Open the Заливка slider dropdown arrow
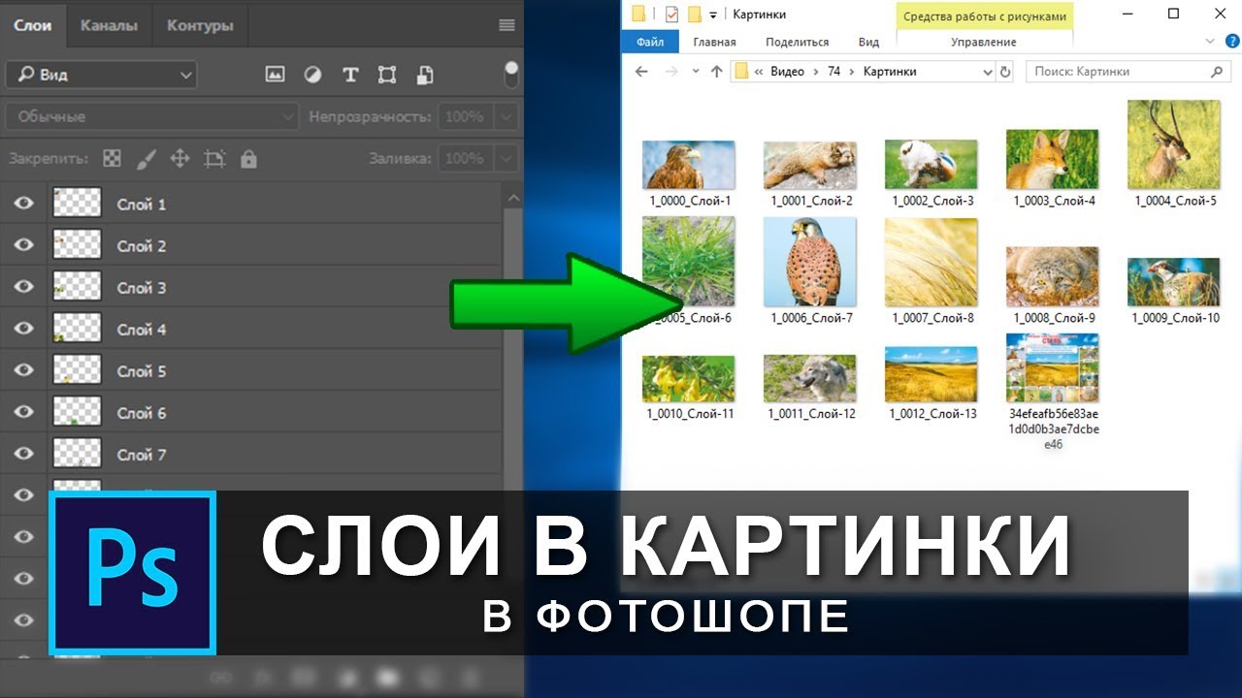This screenshot has height=698, width=1242. tap(506, 158)
